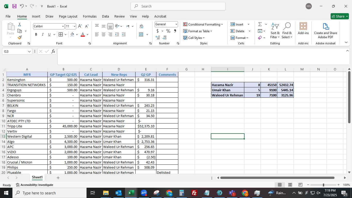
Task: Activate the Format Painter brush
Action: click(x=20, y=37)
